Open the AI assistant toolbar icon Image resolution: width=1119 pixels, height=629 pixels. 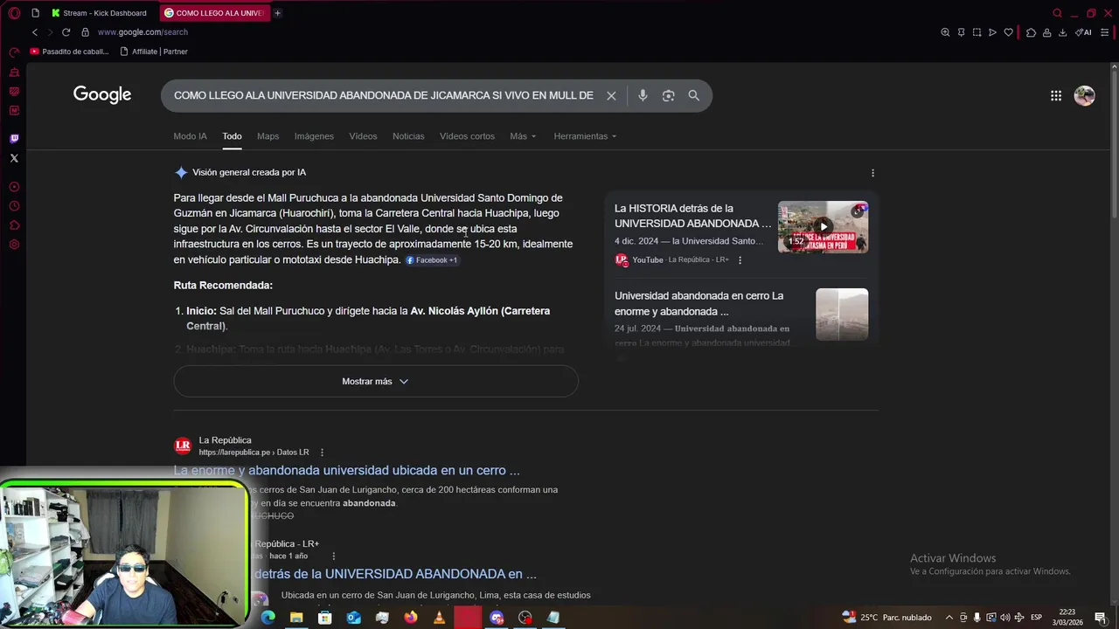[1083, 32]
